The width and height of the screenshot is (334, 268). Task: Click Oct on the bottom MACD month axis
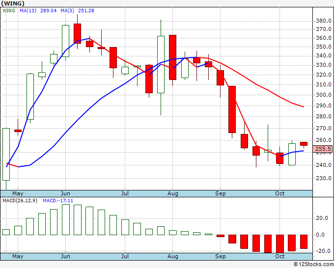279,256
